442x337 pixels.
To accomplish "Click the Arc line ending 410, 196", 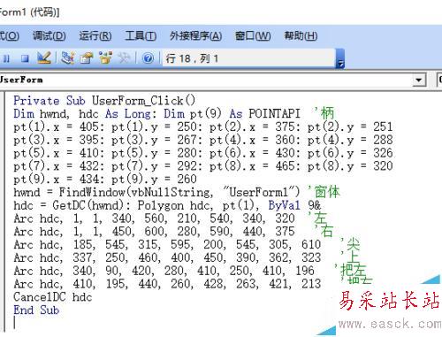I will (x=164, y=271).
